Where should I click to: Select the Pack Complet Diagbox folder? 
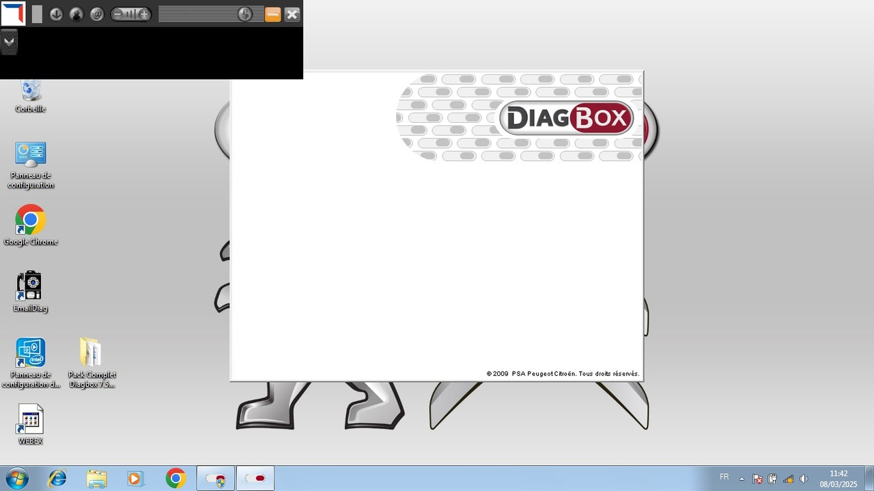92,363
